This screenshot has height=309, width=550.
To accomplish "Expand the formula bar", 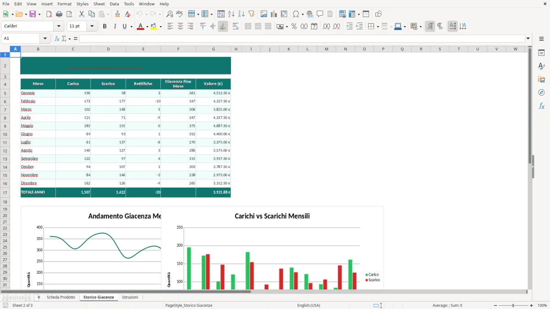I will (x=528, y=38).
